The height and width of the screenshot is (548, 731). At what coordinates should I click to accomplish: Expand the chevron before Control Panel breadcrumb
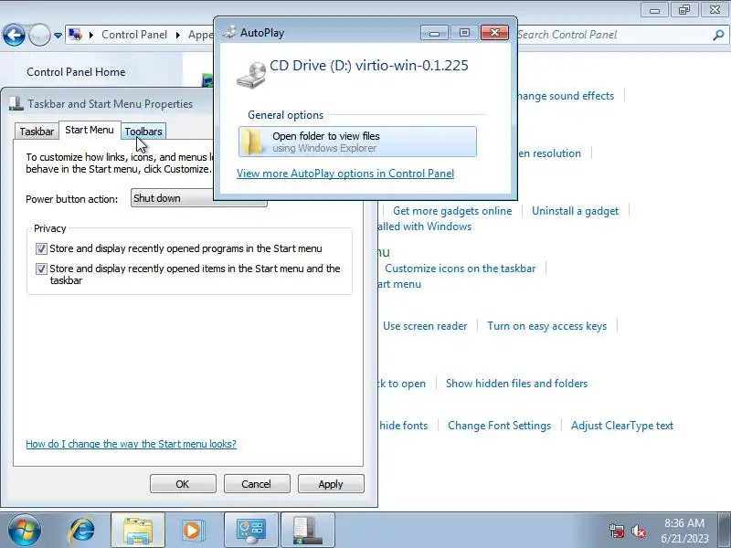[90, 35]
